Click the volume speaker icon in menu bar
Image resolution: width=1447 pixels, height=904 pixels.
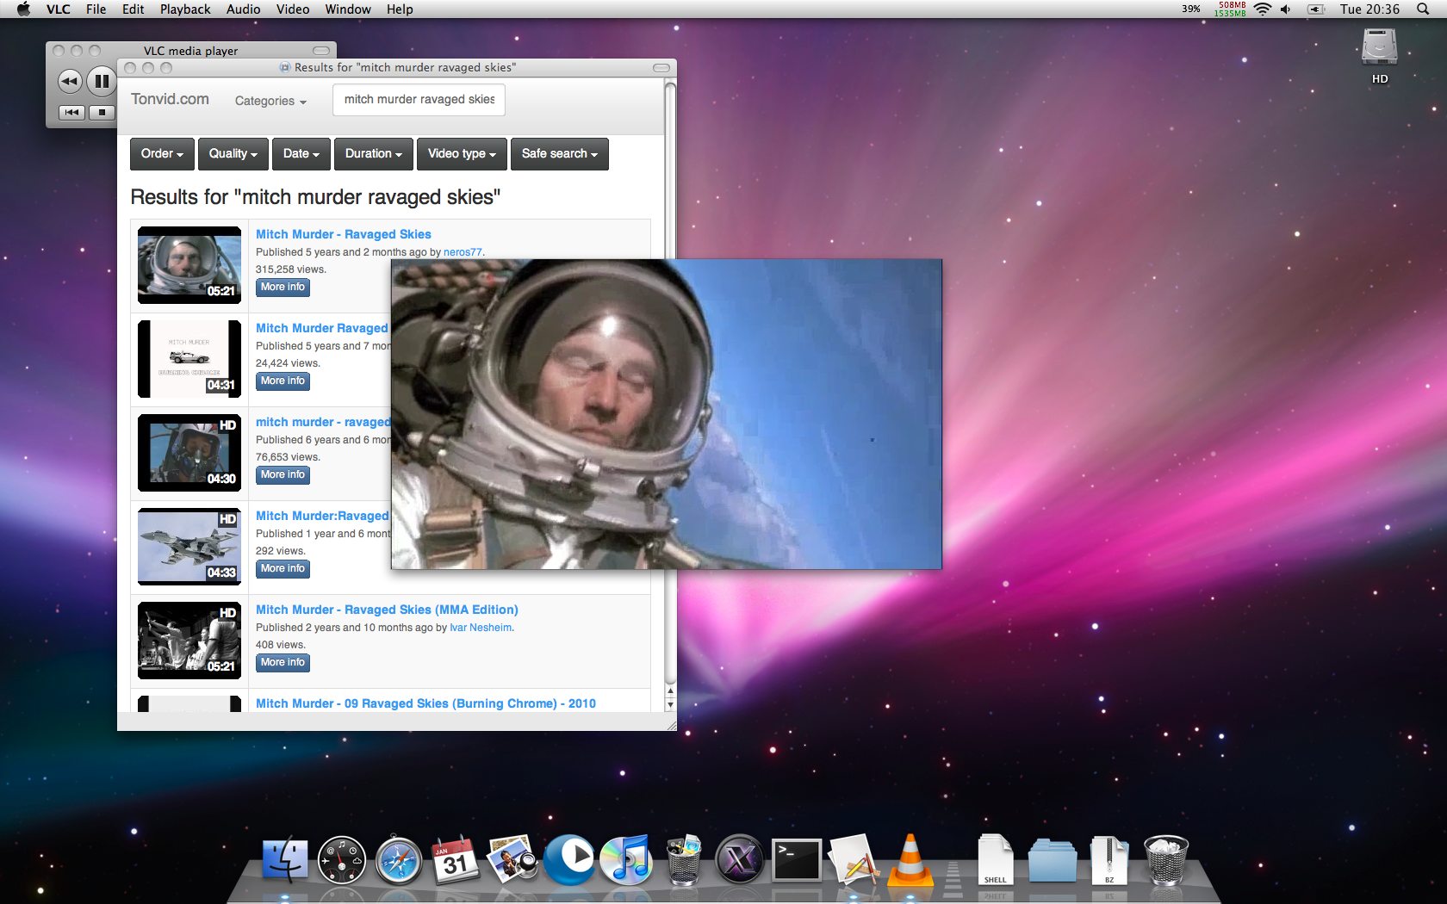point(1286,9)
